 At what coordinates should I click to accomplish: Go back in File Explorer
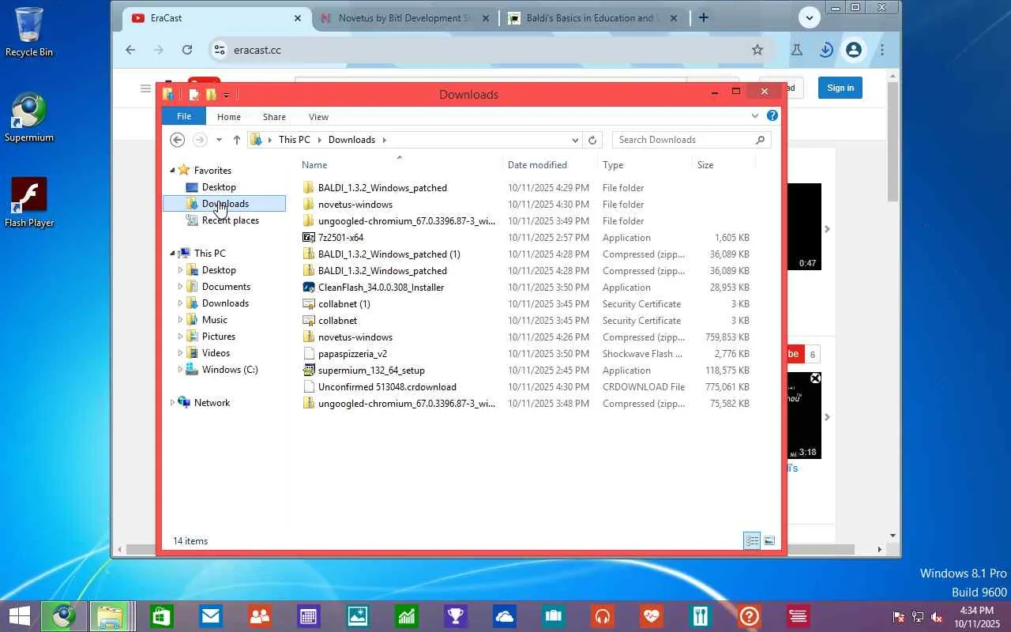tap(178, 140)
